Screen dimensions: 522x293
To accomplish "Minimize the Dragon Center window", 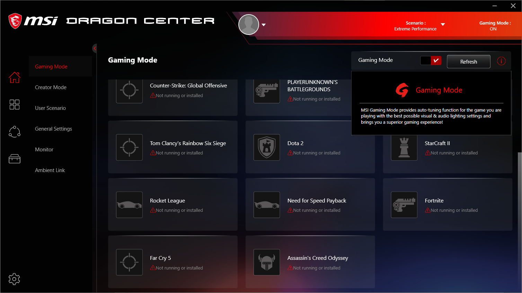I will tap(495, 6).
